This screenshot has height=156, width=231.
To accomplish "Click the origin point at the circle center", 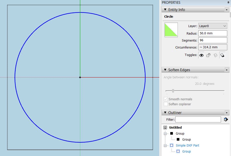I will pyautogui.click(x=80, y=77).
